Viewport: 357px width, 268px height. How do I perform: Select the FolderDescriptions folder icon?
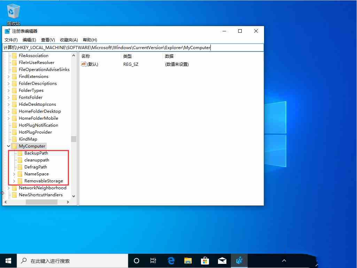click(14, 84)
